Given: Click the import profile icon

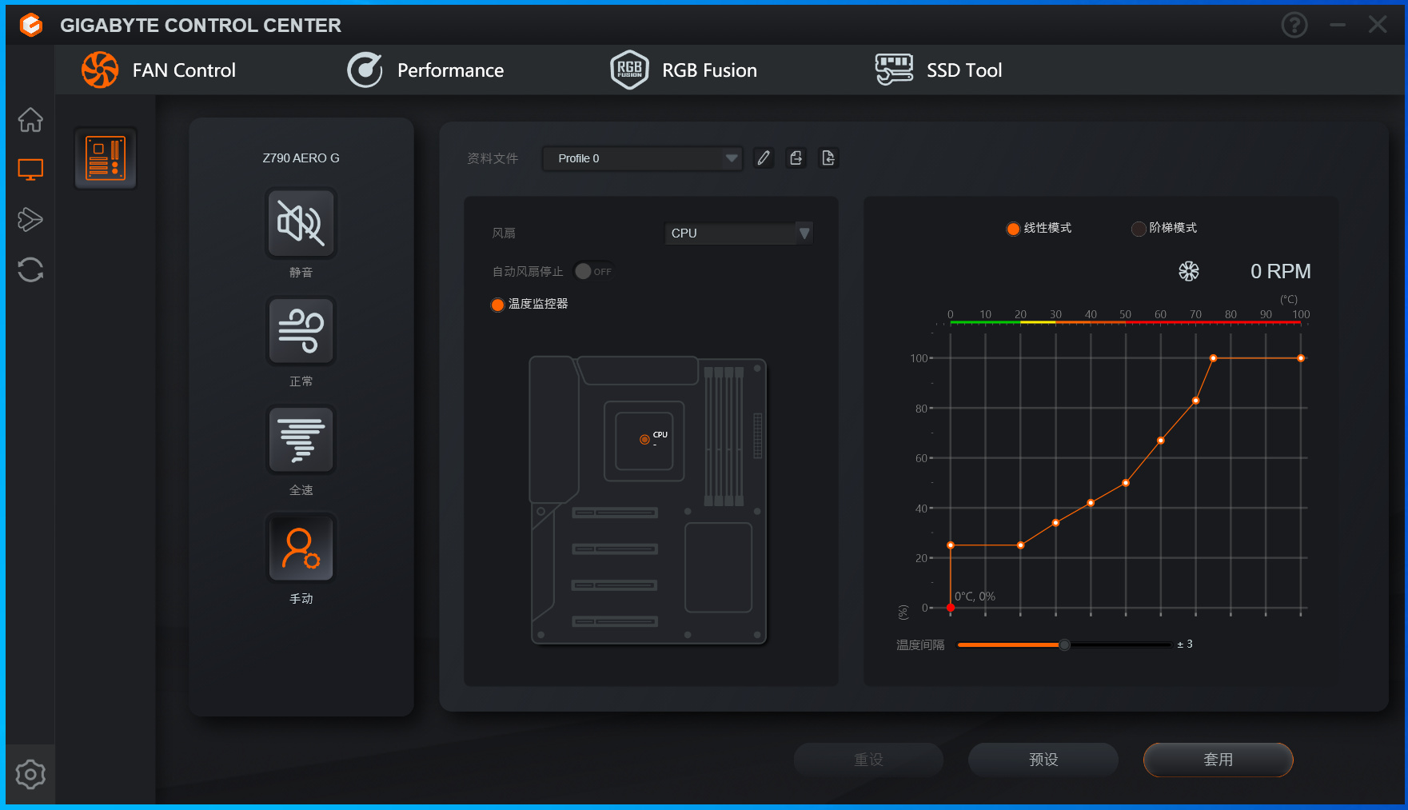Looking at the screenshot, I should pyautogui.click(x=828, y=158).
